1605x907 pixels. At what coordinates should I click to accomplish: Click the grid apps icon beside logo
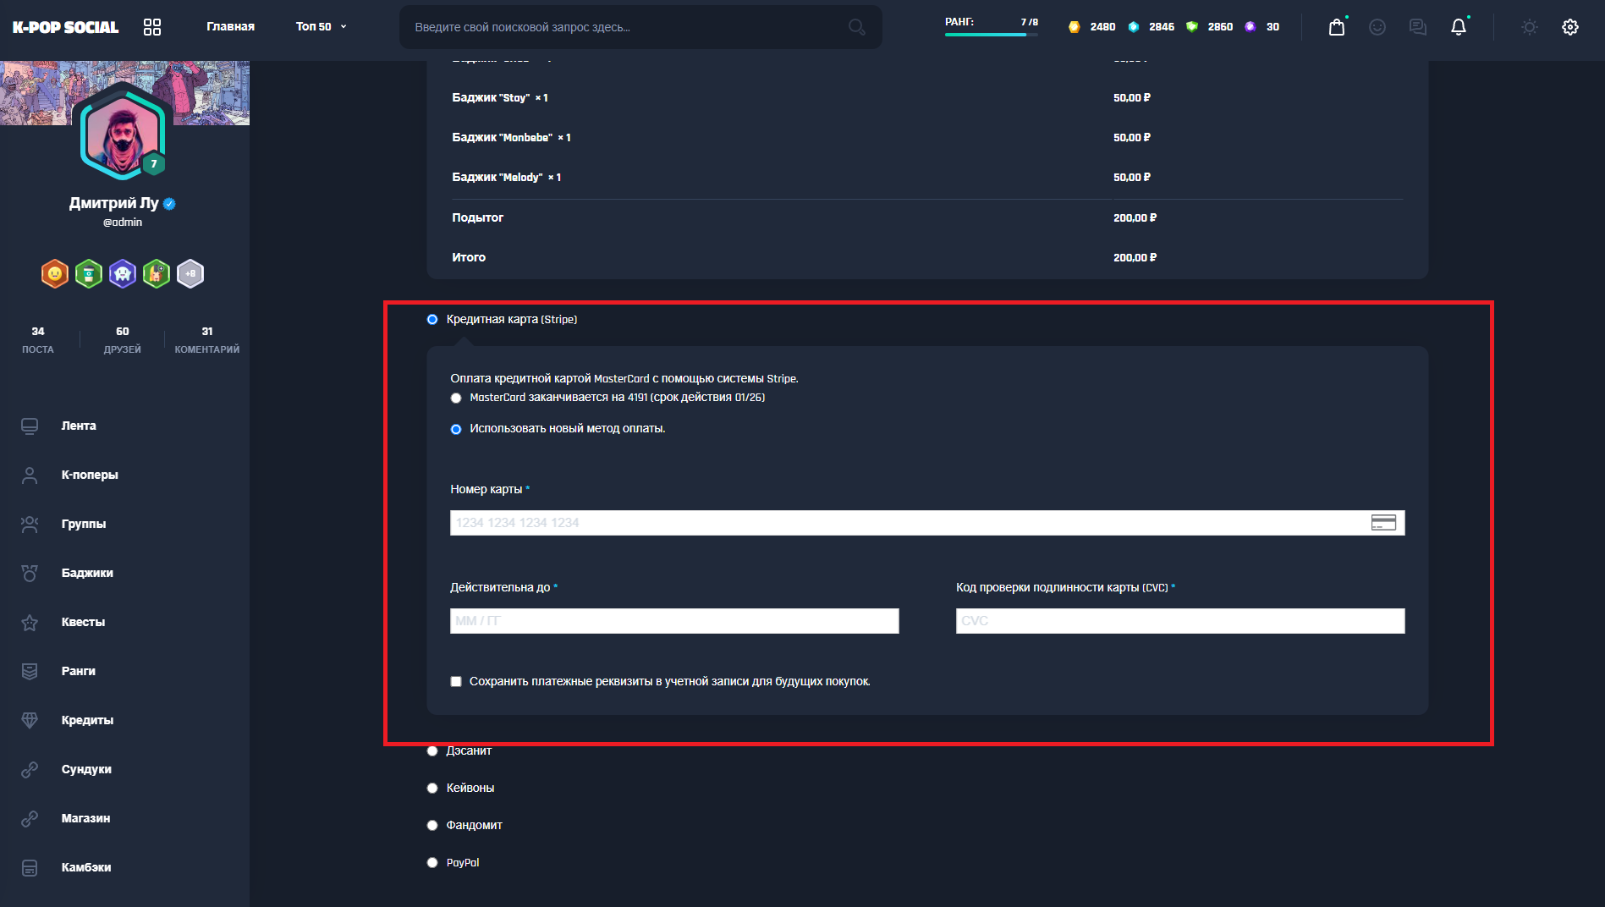click(152, 27)
